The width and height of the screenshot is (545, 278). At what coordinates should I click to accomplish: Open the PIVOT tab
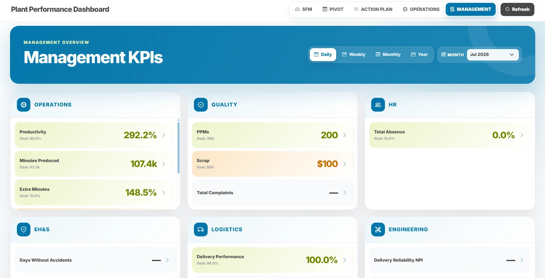pos(333,9)
